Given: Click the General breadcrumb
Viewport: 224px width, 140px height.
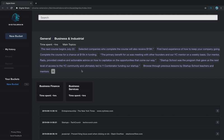Looking at the screenshot, I should (45, 39).
